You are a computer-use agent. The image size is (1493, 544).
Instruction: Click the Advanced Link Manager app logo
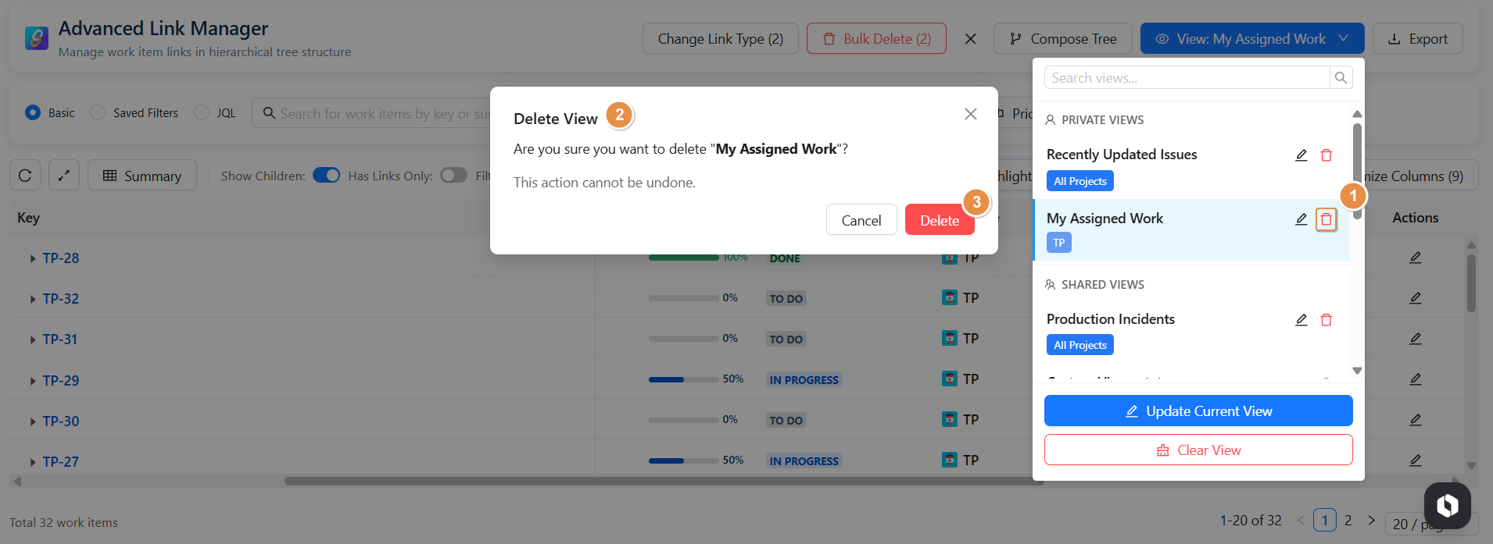click(x=37, y=38)
